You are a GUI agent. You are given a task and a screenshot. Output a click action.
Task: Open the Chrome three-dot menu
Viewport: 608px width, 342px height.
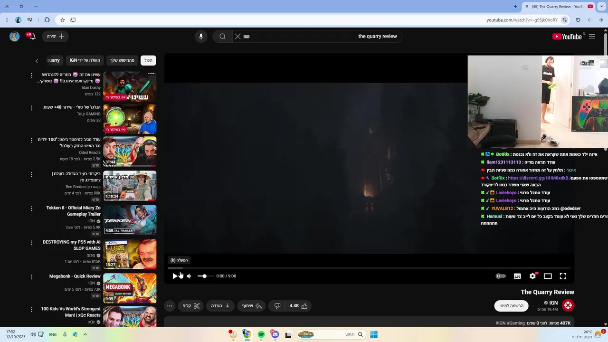click(7, 20)
